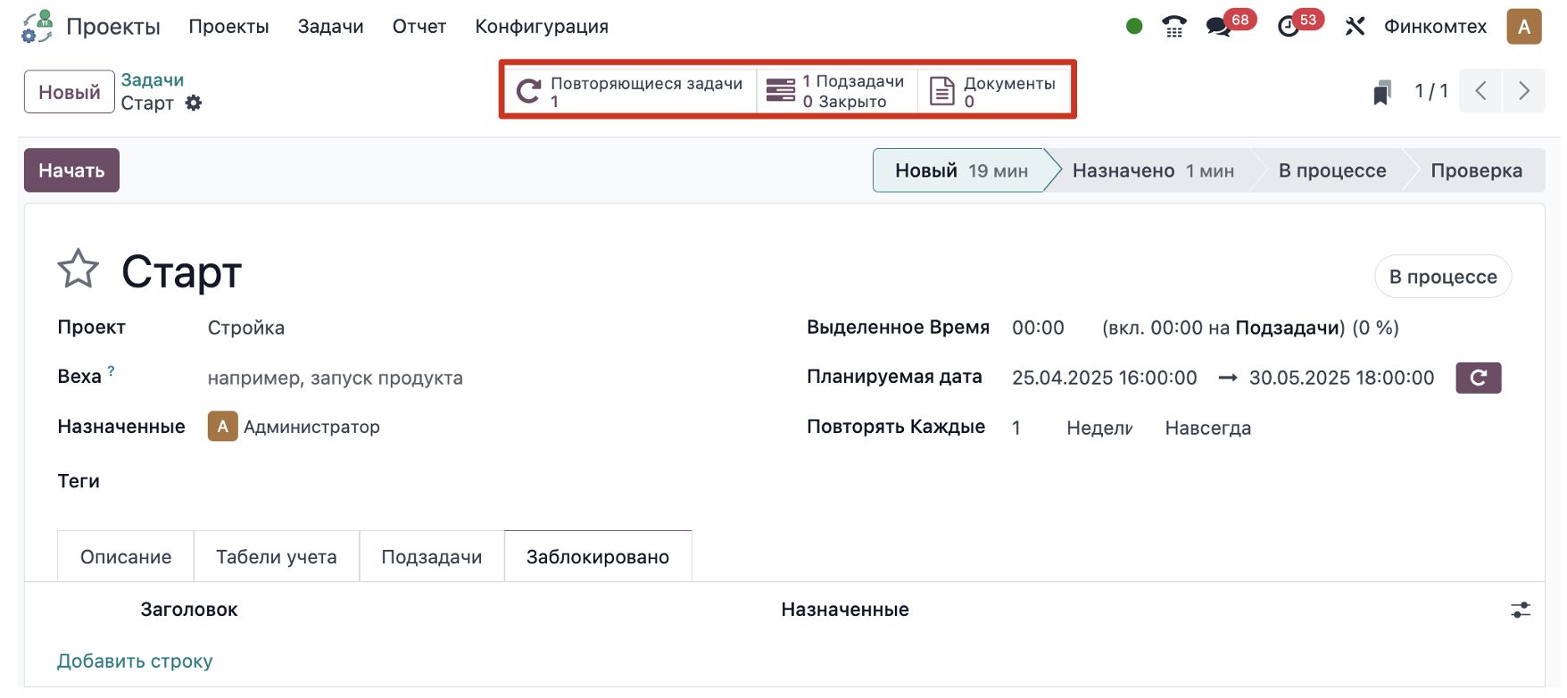Go to next record with right chevron
1567x698 pixels.
click(1524, 91)
